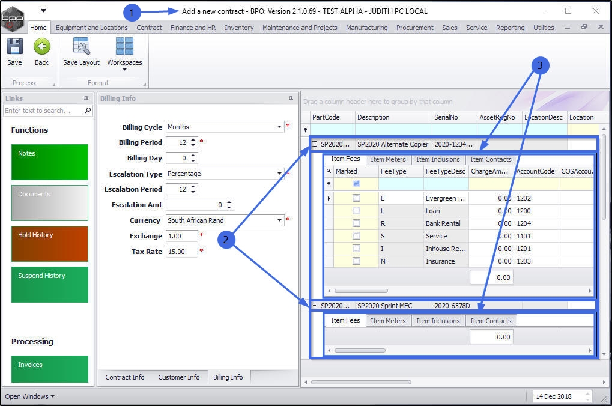Click the green Back arrow icon
612x406 pixels.
tap(42, 46)
